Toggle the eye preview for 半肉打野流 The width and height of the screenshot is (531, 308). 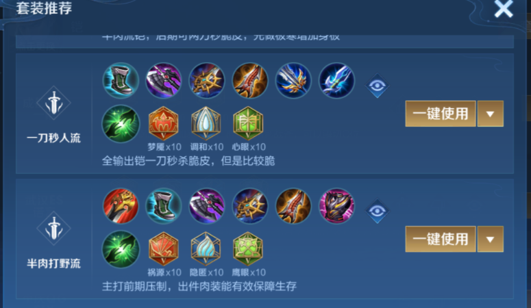pos(378,211)
